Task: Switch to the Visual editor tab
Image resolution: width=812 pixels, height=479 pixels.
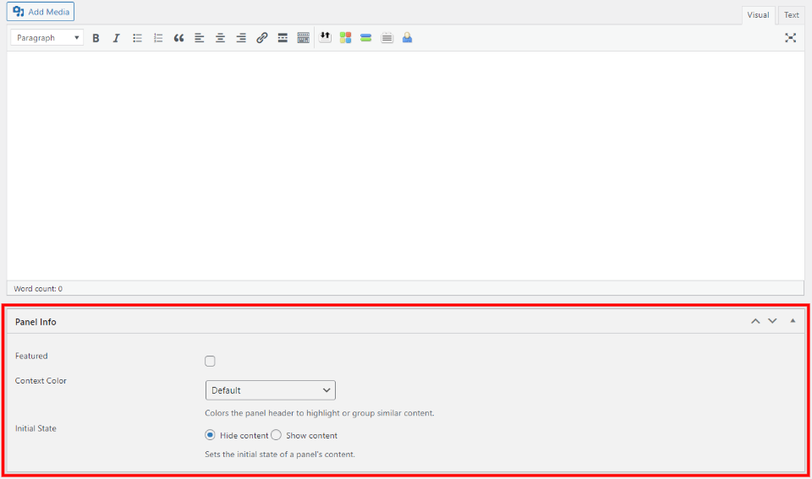Action: [758, 15]
